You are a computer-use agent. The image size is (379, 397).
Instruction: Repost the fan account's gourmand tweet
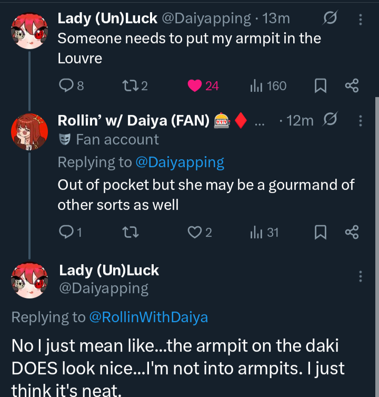128,232
